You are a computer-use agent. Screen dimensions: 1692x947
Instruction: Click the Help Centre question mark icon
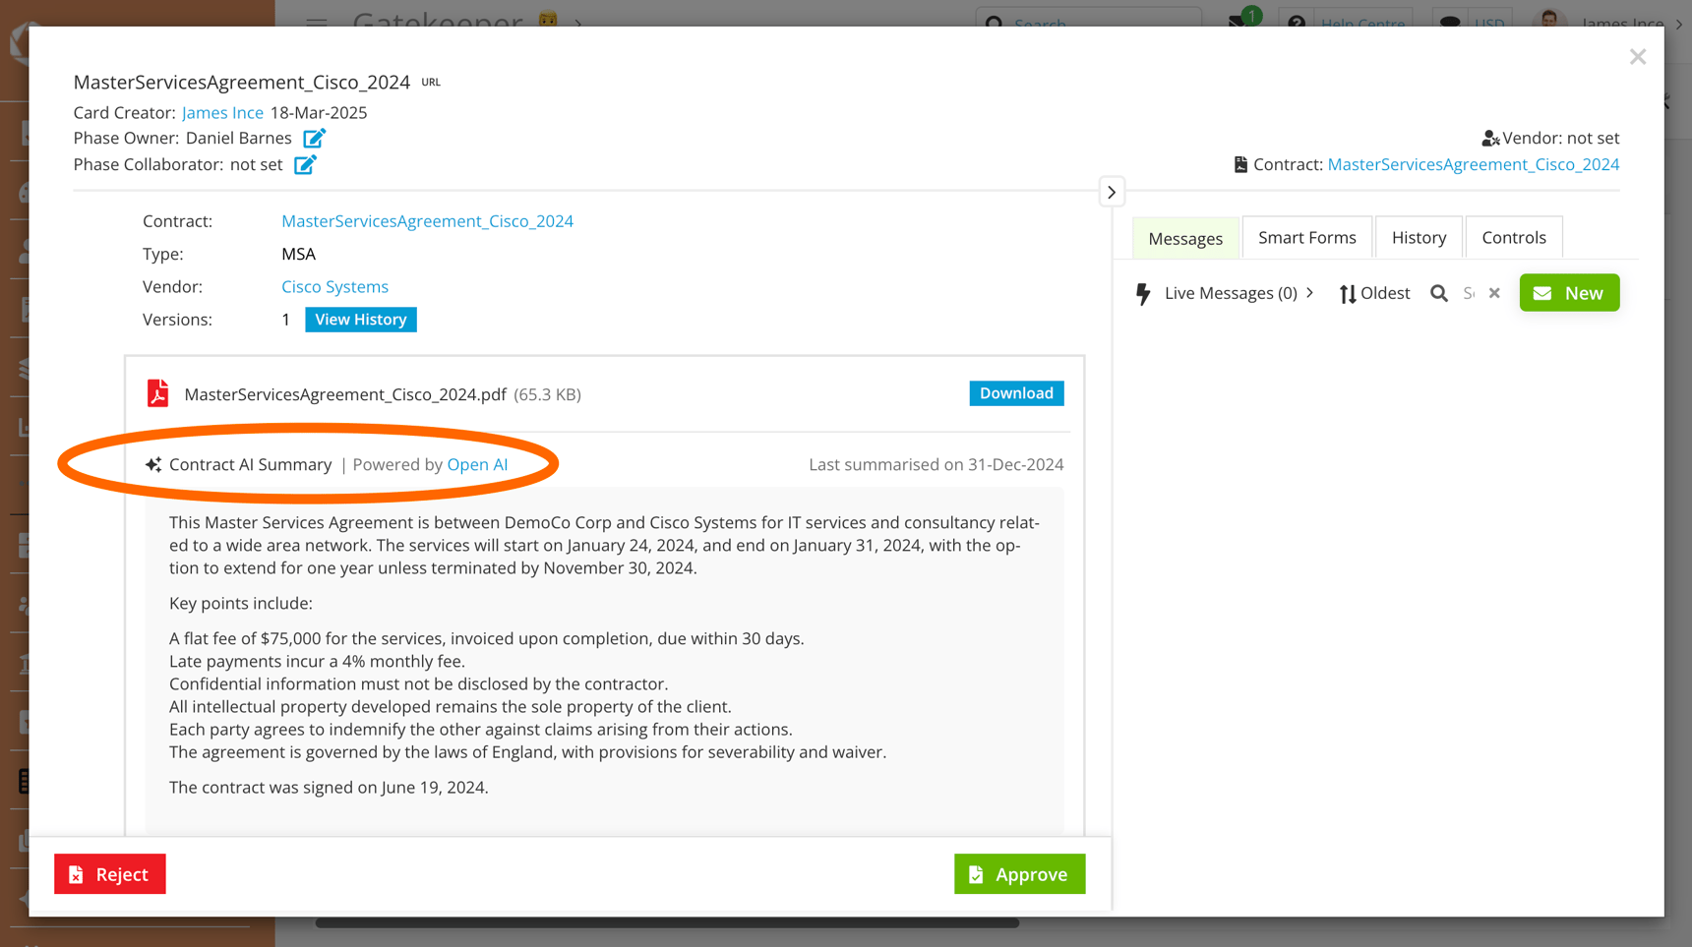(1296, 21)
